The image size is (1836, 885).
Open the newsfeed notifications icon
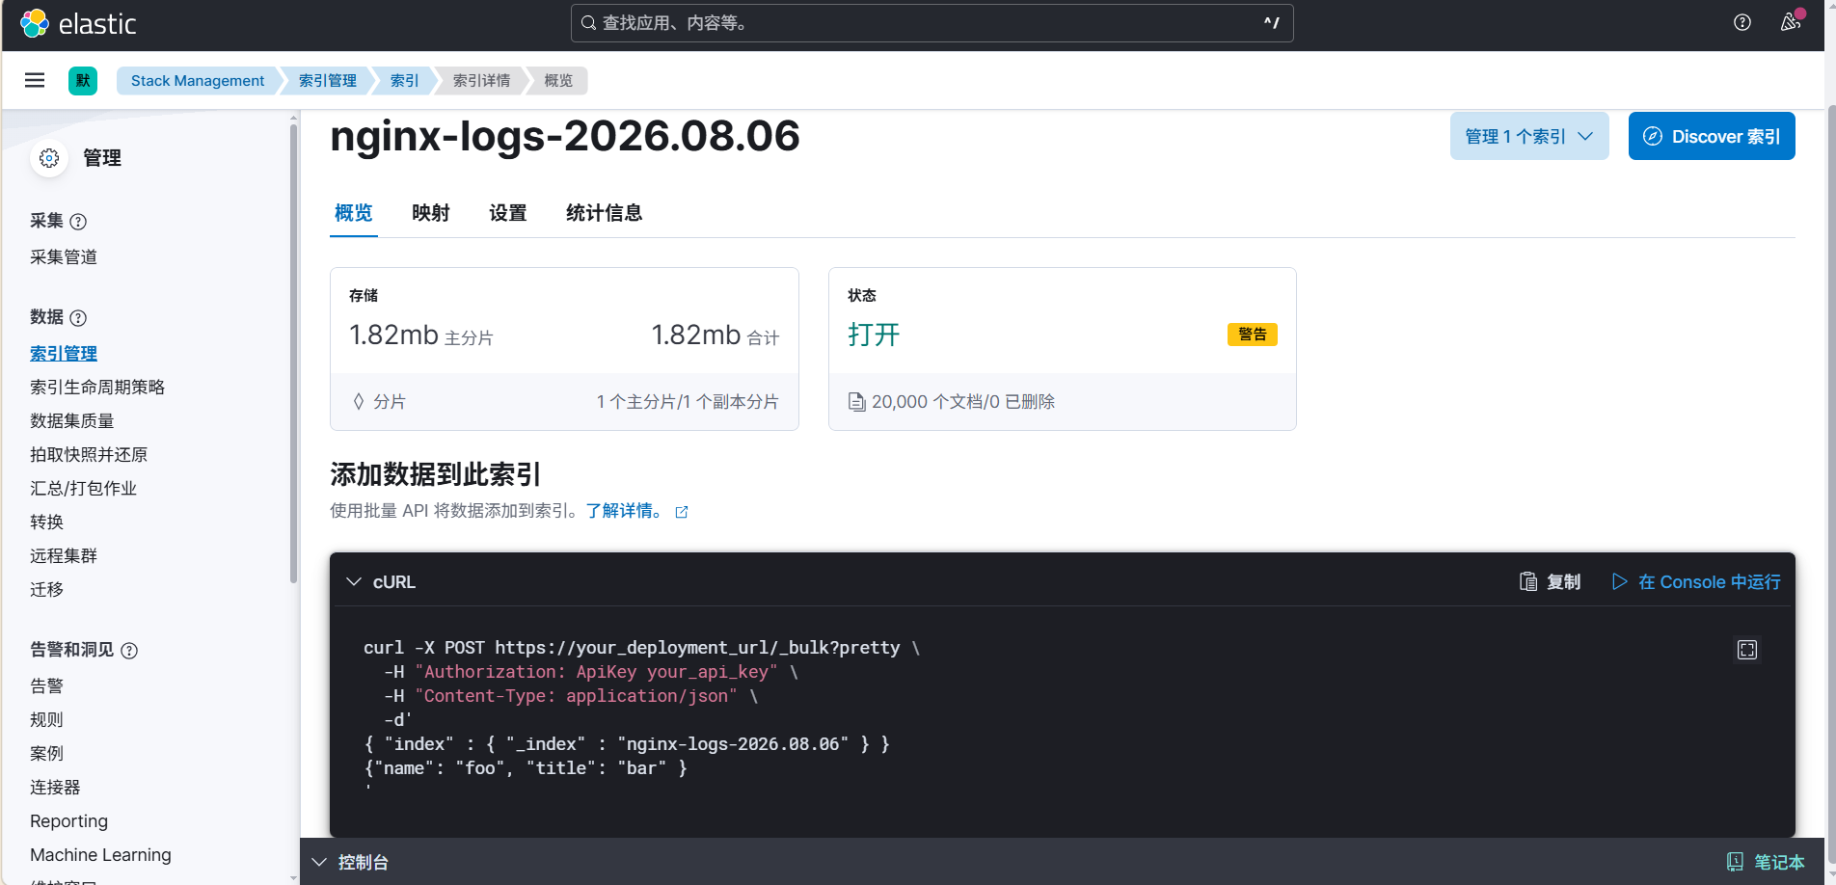(x=1791, y=22)
